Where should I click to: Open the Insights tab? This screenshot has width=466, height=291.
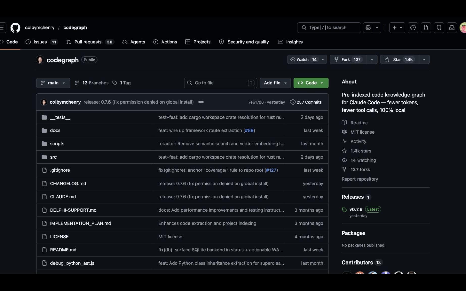click(290, 42)
